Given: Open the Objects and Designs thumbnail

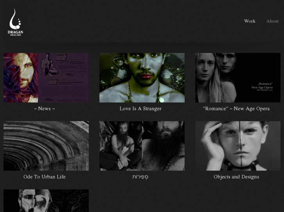Looking at the screenshot, I should 238,146.
